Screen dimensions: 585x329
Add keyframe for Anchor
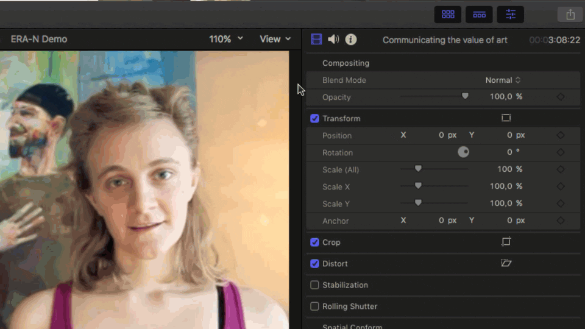tap(561, 221)
